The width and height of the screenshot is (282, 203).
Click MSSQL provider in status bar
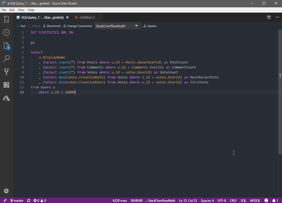[x=255, y=200]
